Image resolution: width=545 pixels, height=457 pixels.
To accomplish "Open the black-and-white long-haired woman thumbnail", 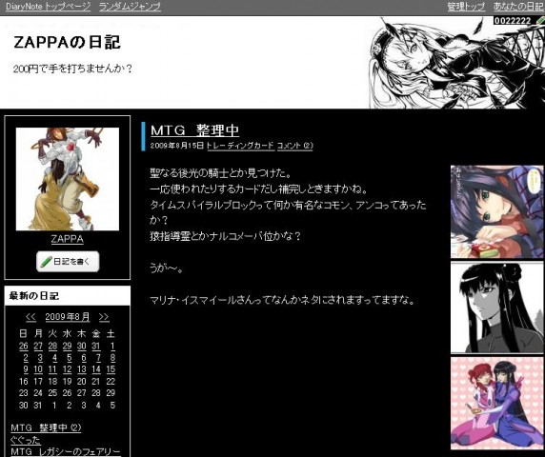I will coord(497,308).
